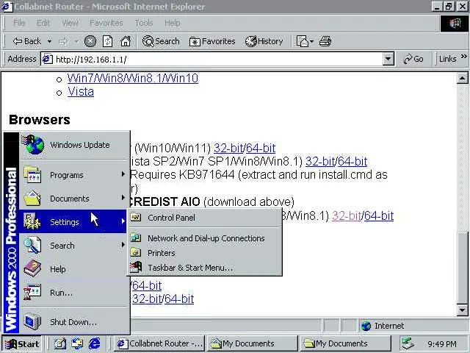Open the Help menu in menu bar
The image size is (470, 353).
click(172, 23)
